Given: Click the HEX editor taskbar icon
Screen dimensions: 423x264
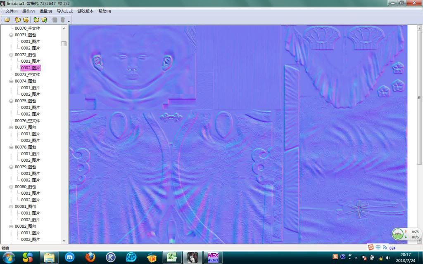Looking at the screenshot, I should pyautogui.click(x=213, y=257).
